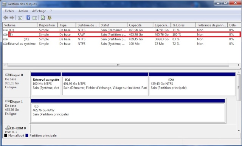Click the 72 Mo free space cell
Viewport: 242px width, 146px height.
pos(159,44)
